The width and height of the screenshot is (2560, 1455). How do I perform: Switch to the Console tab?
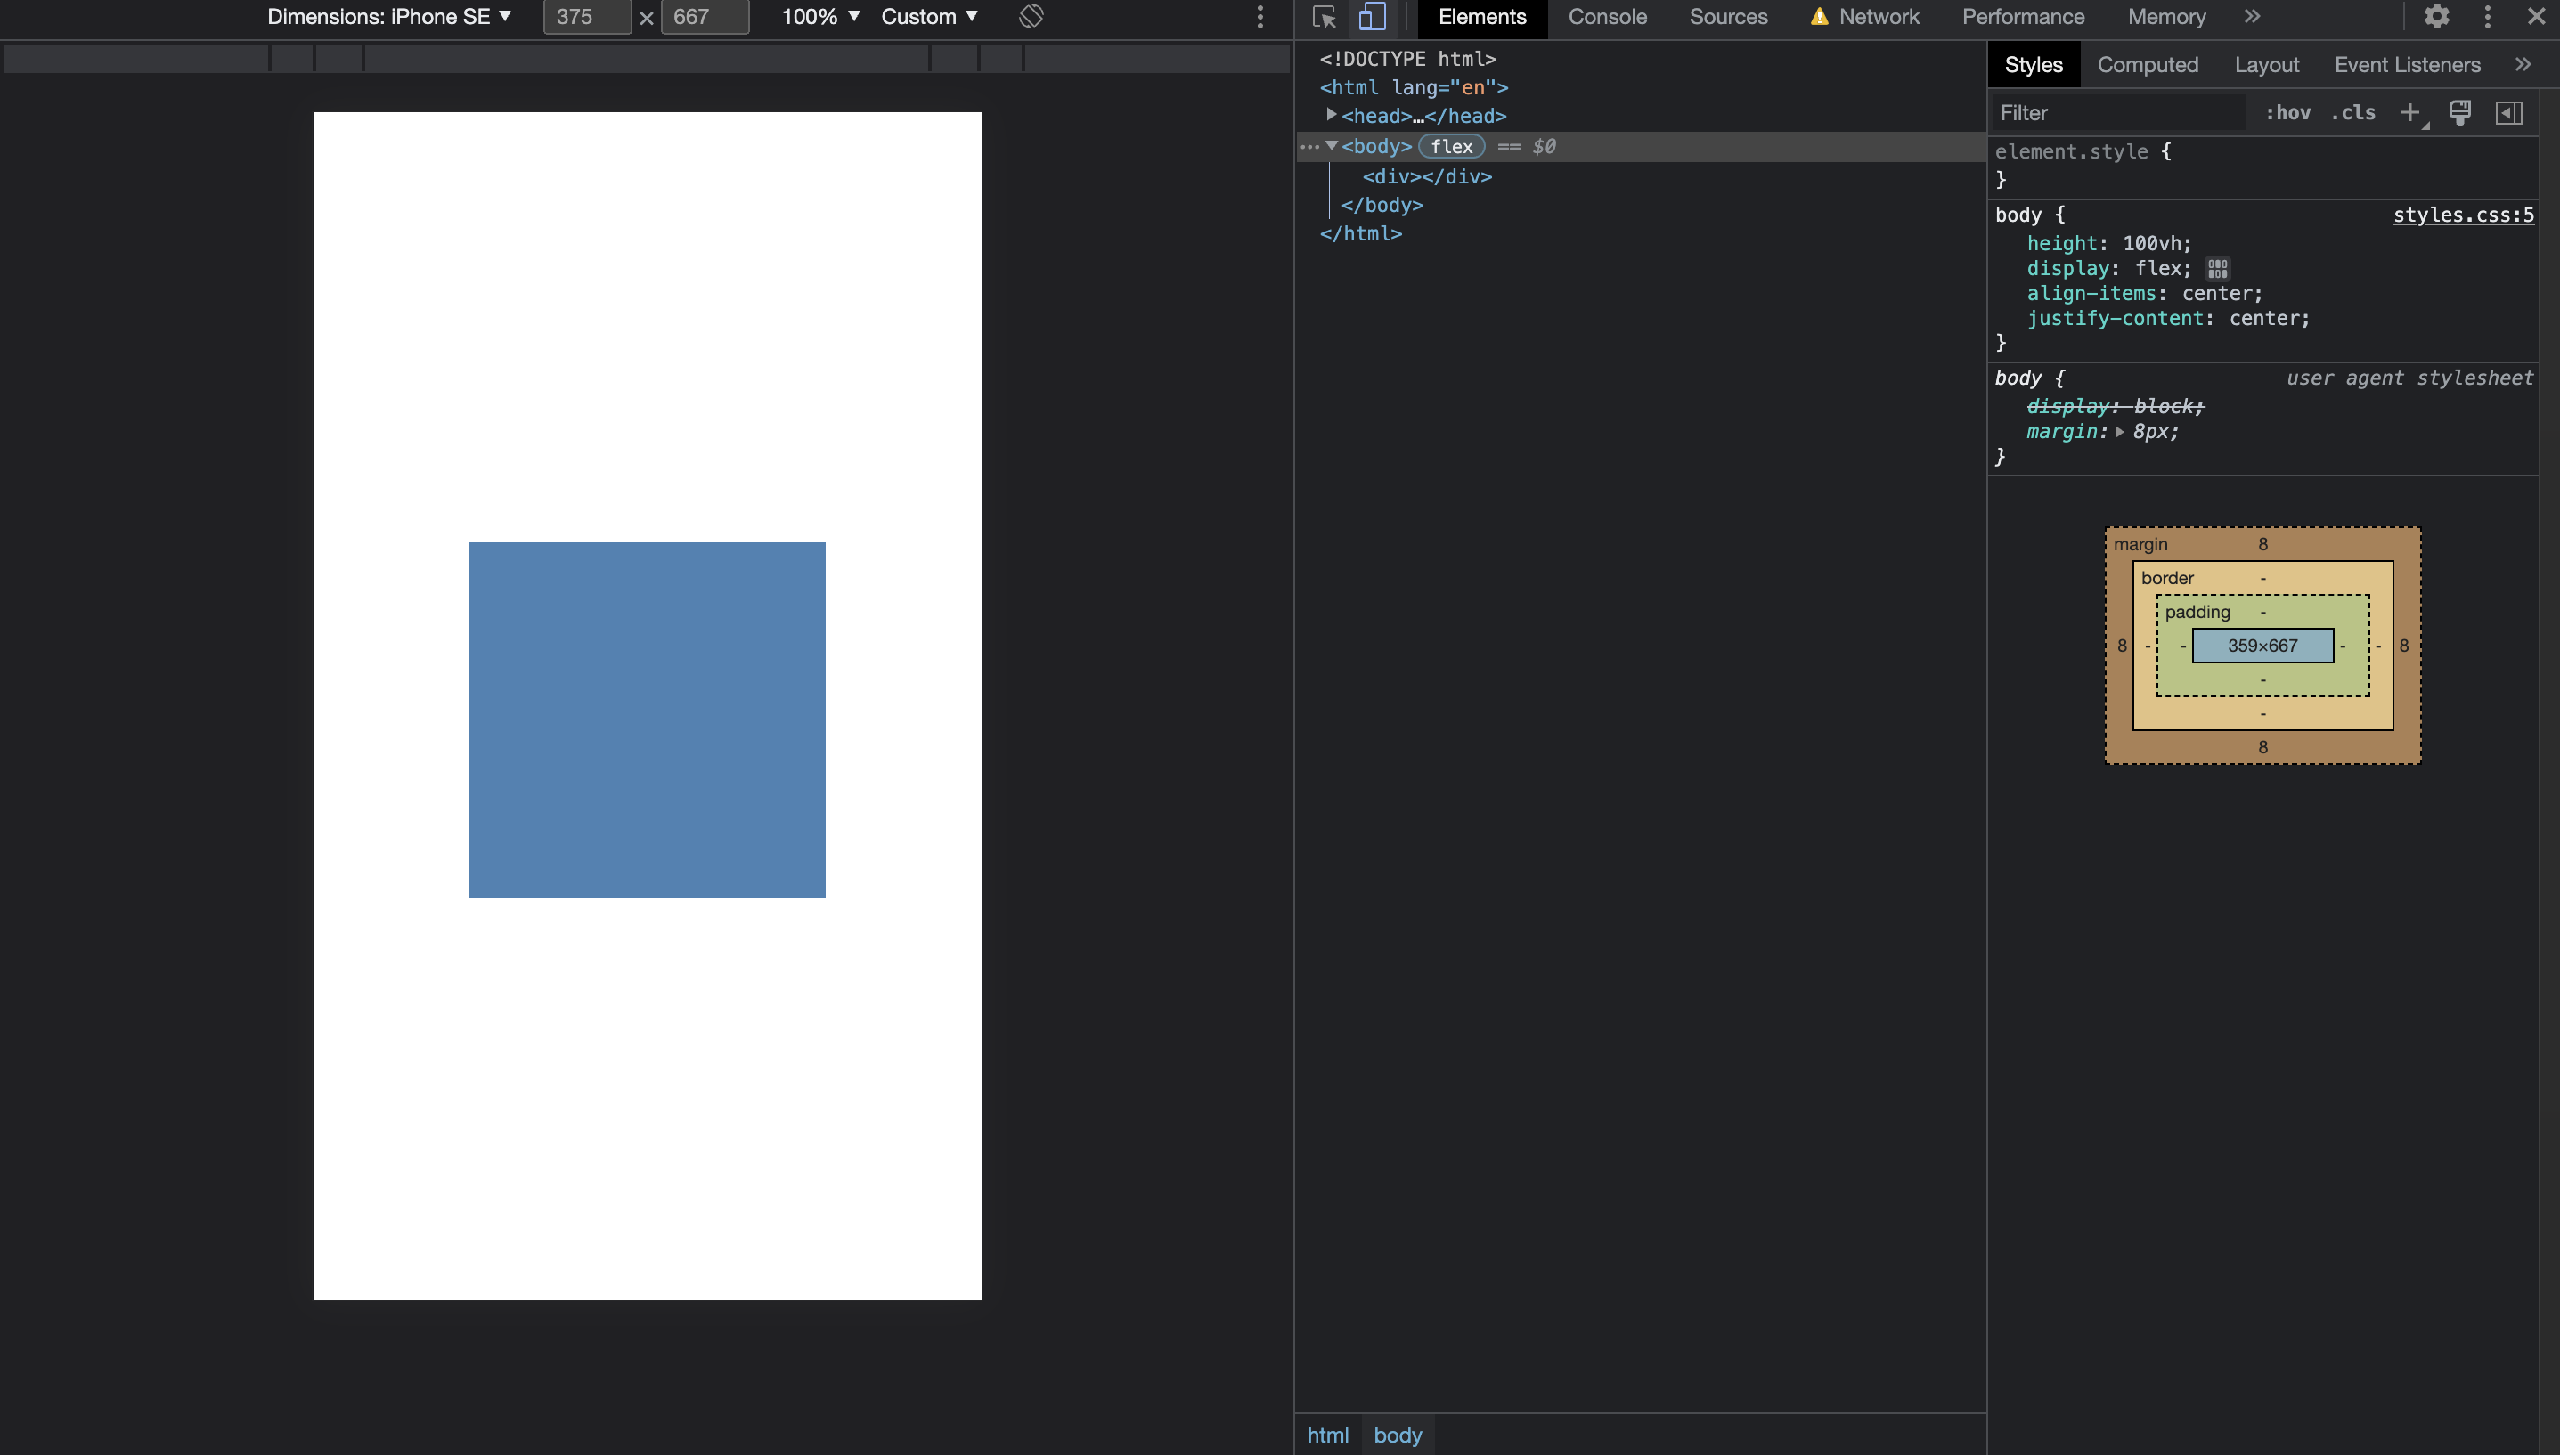click(x=1606, y=17)
